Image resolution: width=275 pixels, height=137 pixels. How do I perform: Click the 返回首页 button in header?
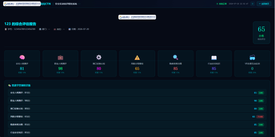(x=264, y=4)
